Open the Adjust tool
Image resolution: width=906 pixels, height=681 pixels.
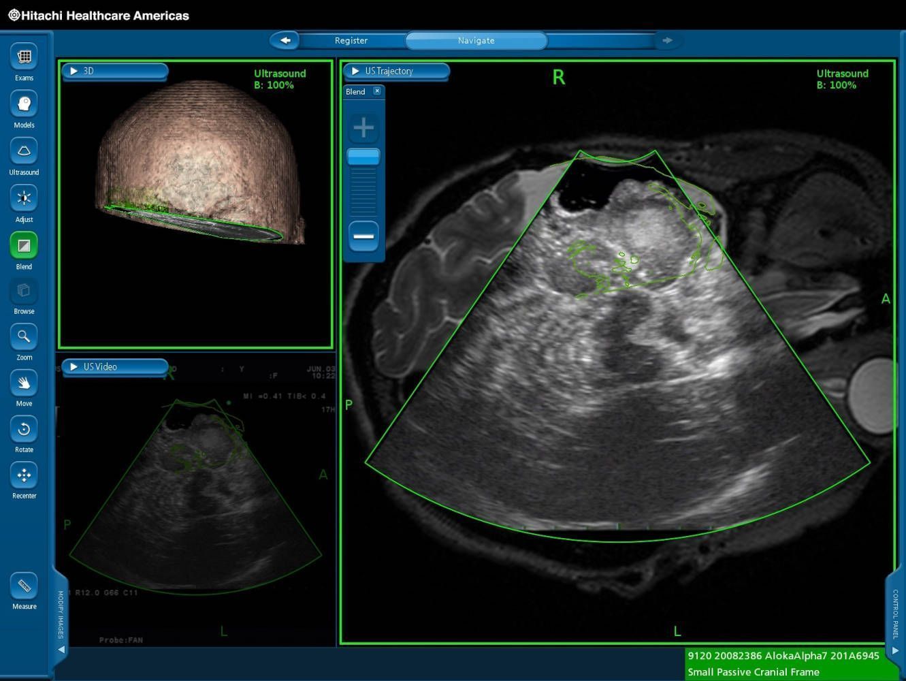(24, 198)
